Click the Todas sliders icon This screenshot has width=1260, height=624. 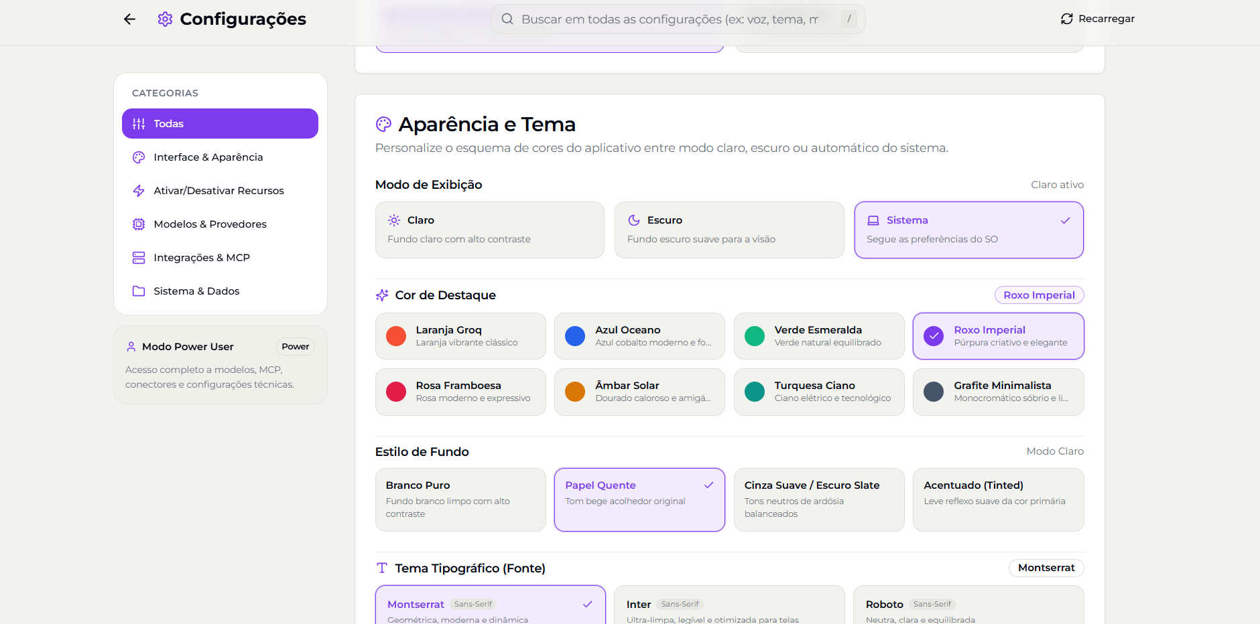pyautogui.click(x=139, y=124)
